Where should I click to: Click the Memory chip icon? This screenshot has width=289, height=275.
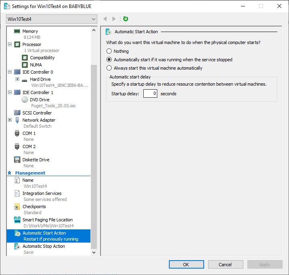coord(17,31)
